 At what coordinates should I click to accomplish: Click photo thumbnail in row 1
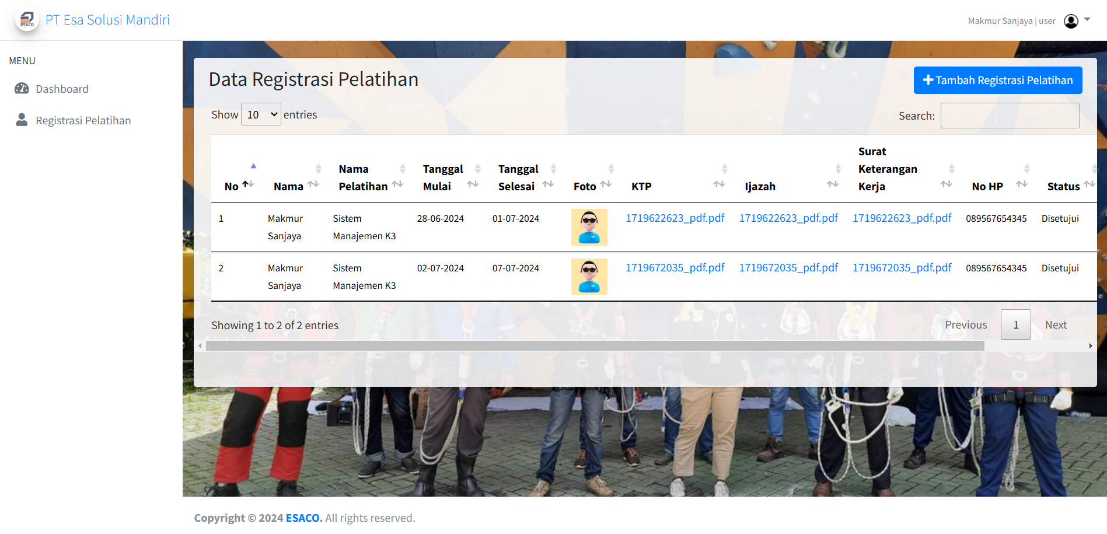589,227
